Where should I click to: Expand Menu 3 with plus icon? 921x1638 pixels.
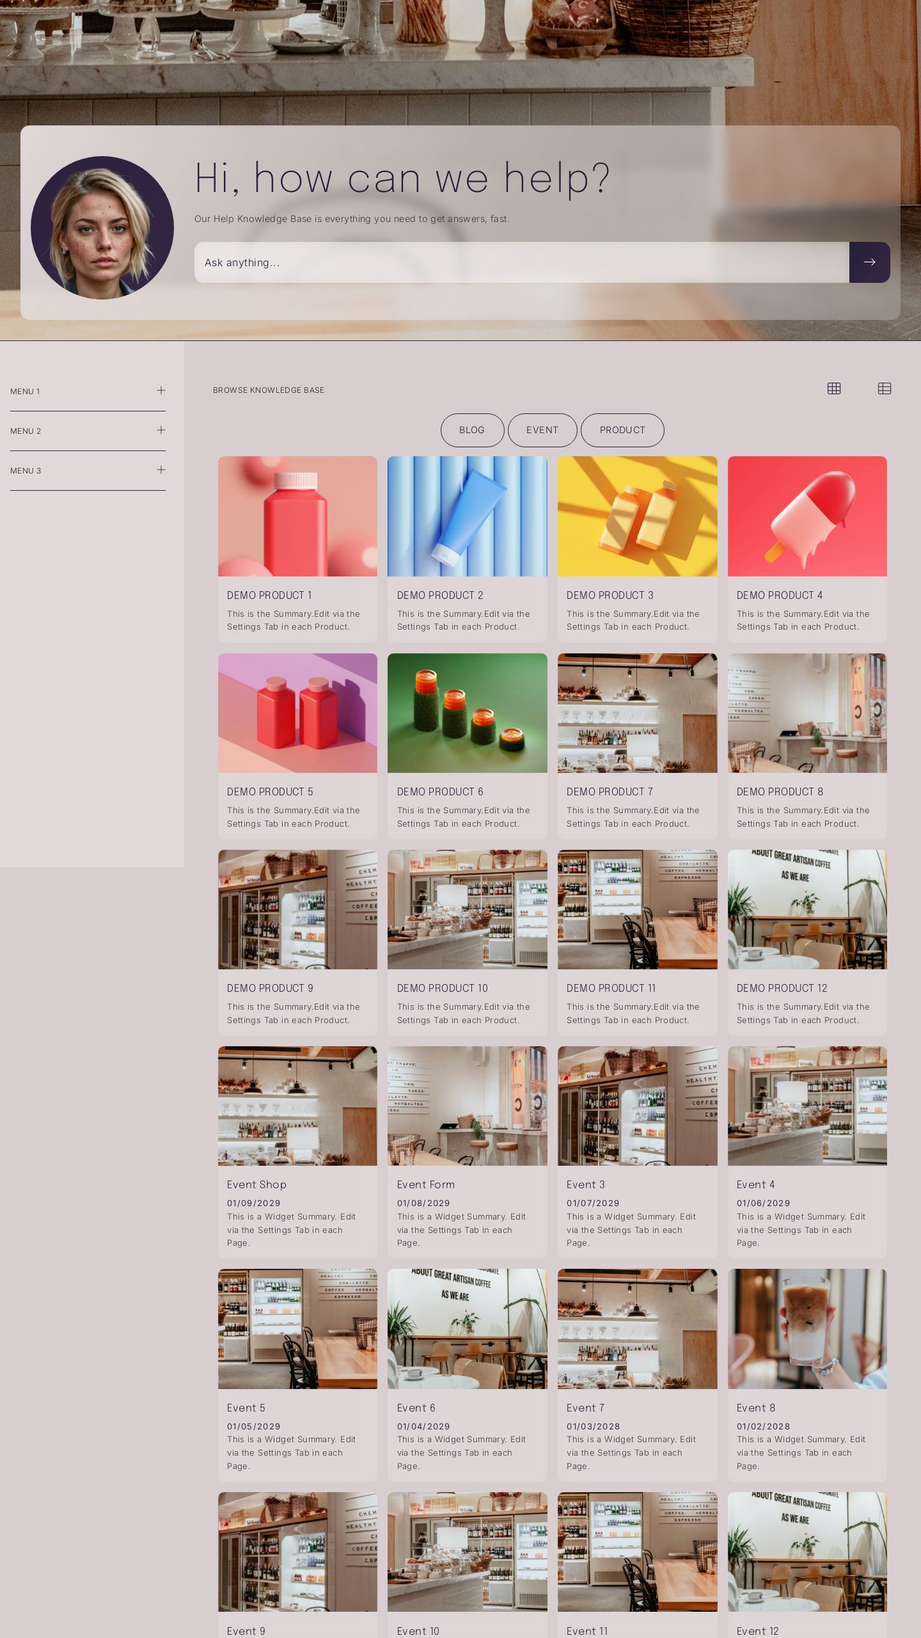pos(161,470)
